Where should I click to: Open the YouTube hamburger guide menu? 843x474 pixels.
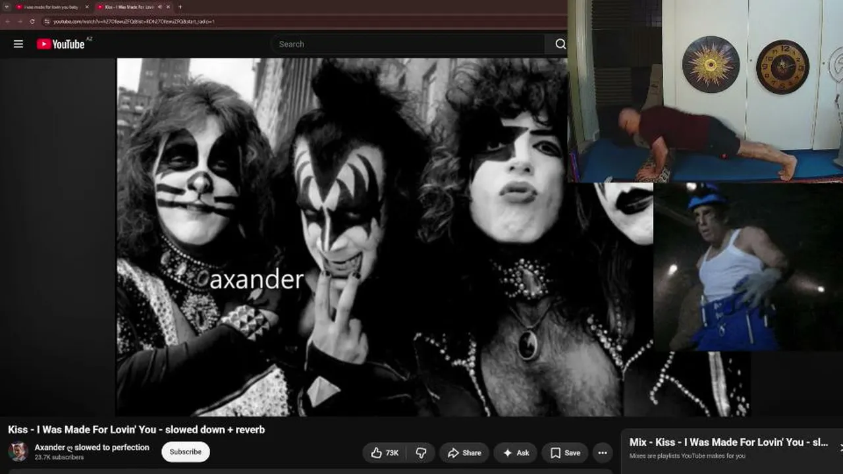pos(18,44)
